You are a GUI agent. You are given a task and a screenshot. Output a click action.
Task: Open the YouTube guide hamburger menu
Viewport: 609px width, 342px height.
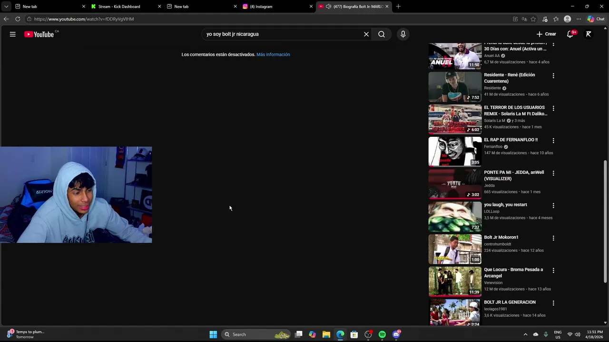pos(13,34)
